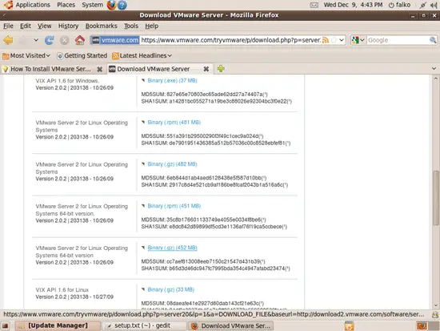Open the Tools menu

(x=131, y=26)
